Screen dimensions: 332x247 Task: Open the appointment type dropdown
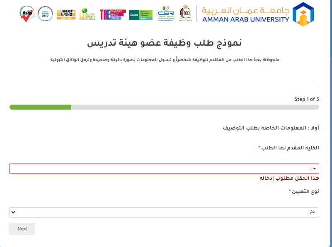pyautogui.click(x=164, y=212)
